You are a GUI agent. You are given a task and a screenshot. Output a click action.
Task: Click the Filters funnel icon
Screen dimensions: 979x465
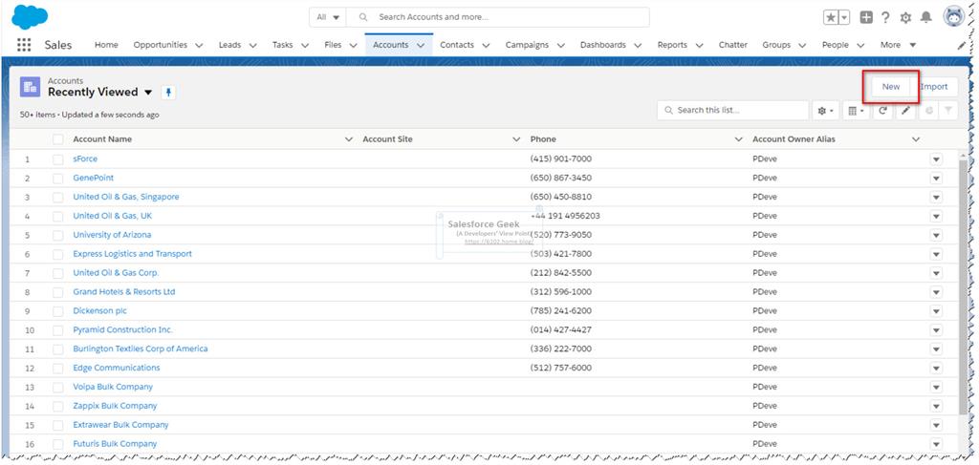pyautogui.click(x=947, y=111)
